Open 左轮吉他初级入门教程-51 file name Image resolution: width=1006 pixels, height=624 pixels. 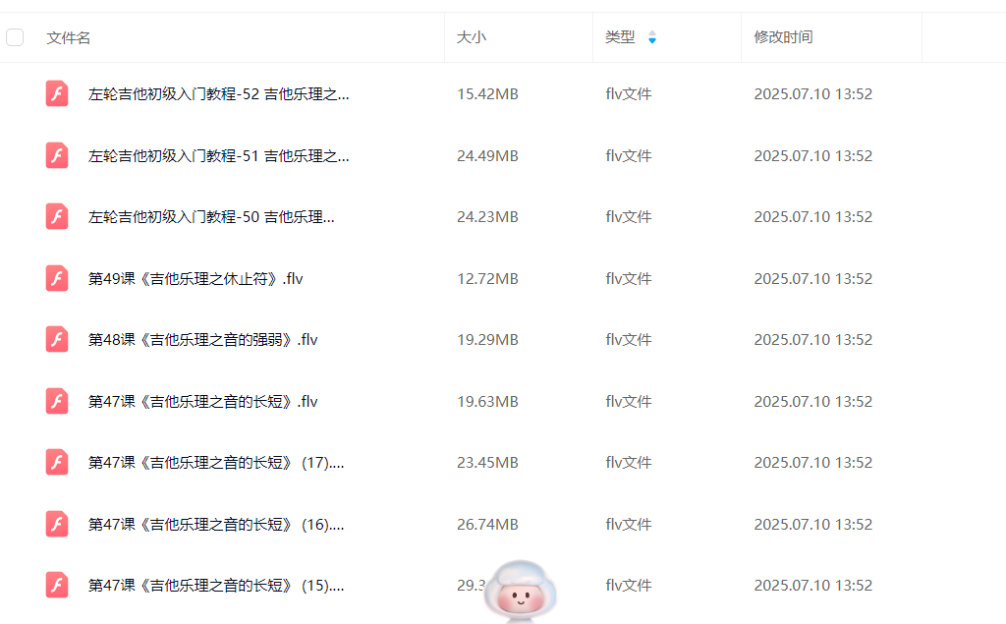pos(218,156)
